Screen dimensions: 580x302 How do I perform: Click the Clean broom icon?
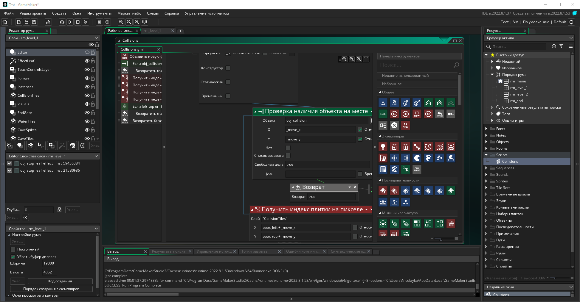tap(86, 22)
